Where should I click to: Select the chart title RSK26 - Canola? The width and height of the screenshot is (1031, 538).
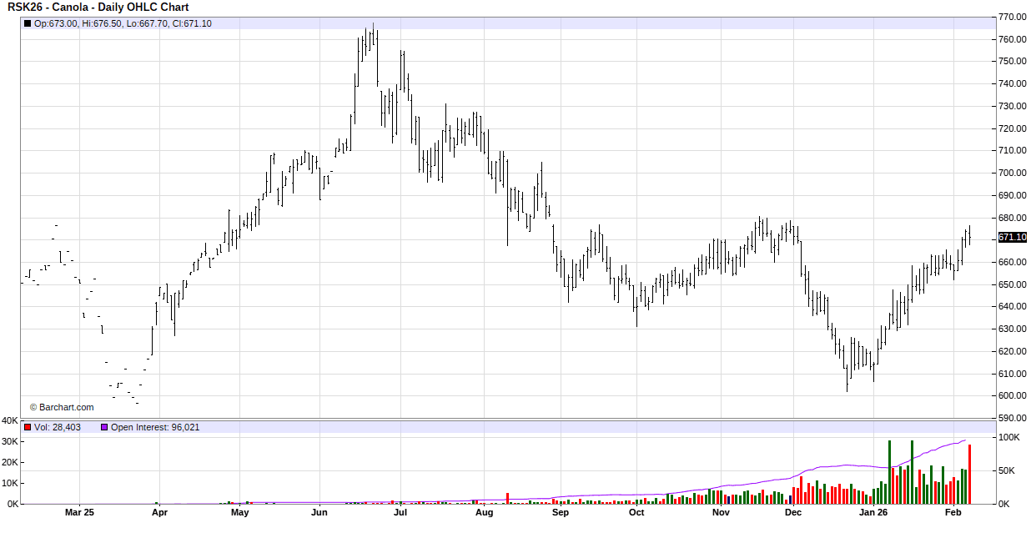tap(98, 8)
